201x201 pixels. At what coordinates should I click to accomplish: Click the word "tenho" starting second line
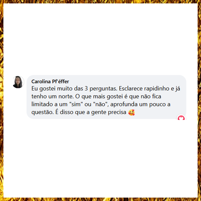[39, 96]
